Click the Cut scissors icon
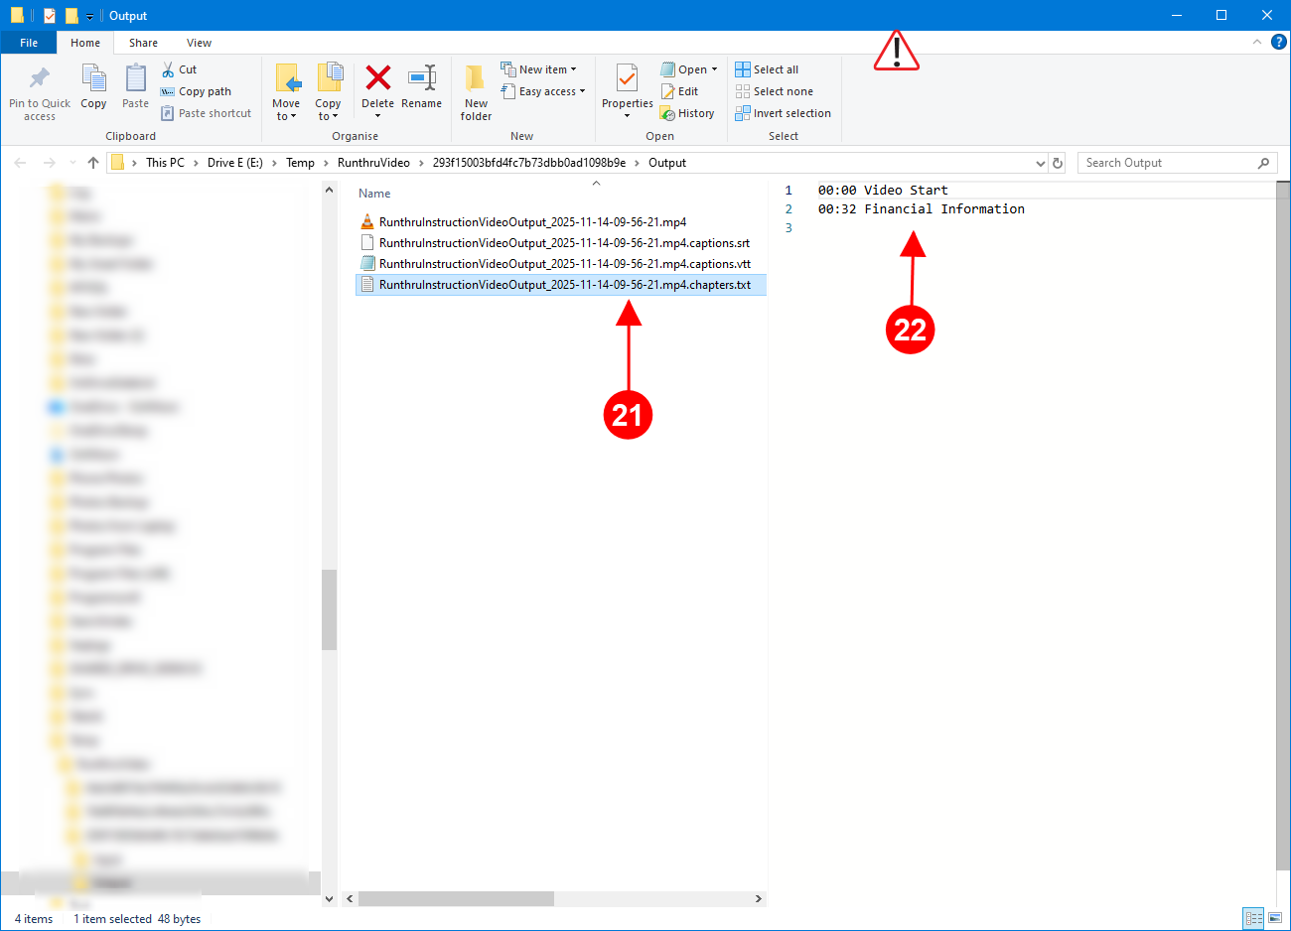 coord(168,69)
